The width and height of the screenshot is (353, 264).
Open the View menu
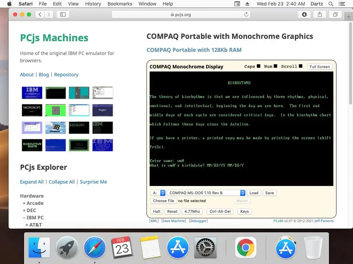pyautogui.click(x=73, y=4)
